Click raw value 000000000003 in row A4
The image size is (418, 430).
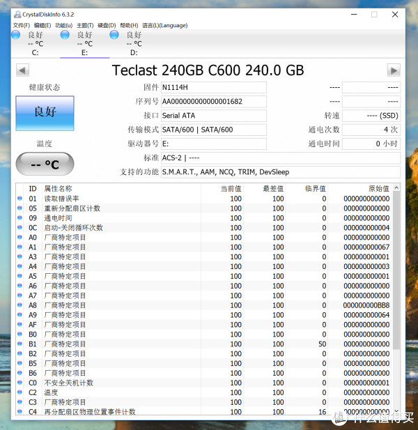click(366, 266)
